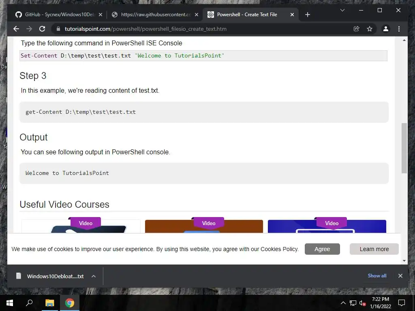
Task: Click the Welcome to TutorialsPoint output text
Action: (x=67, y=173)
